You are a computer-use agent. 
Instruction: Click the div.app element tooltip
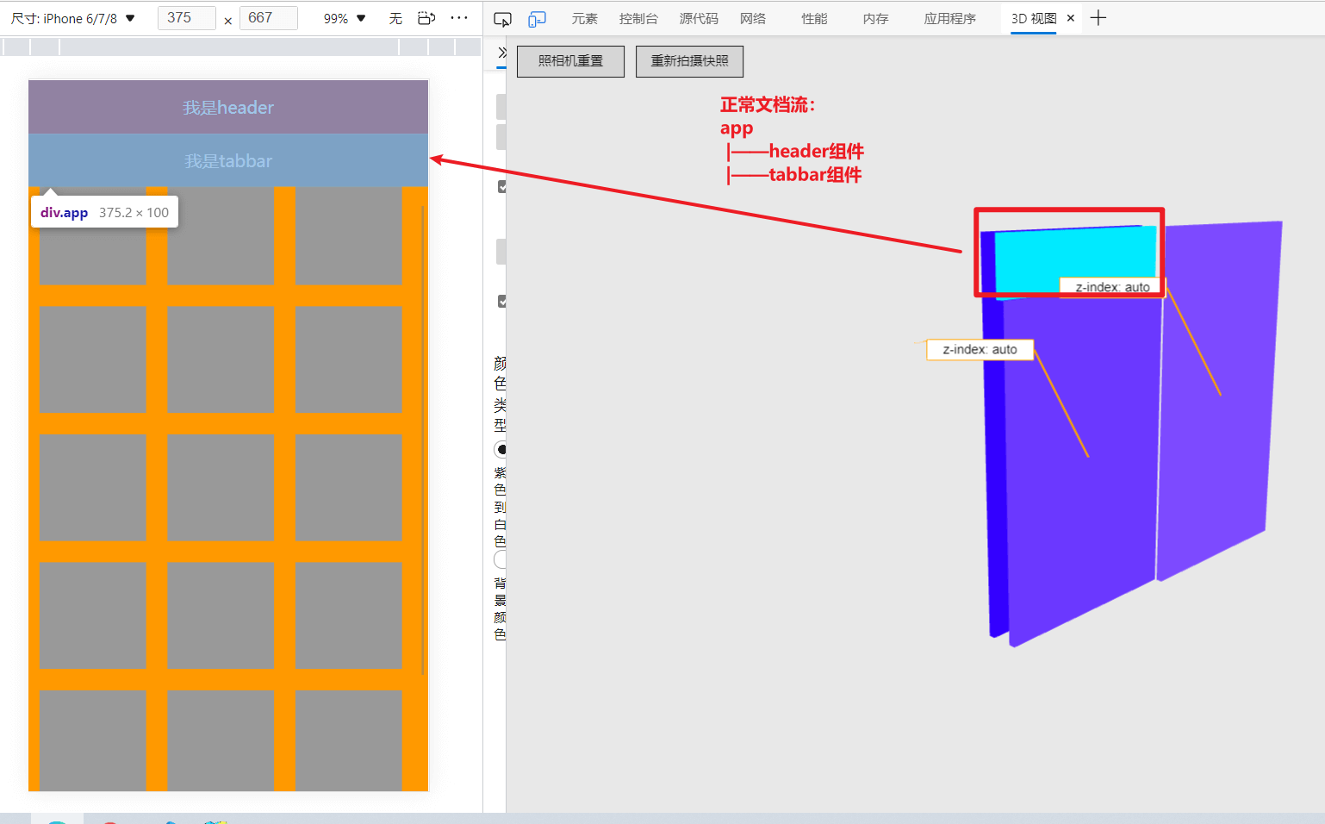(x=104, y=212)
